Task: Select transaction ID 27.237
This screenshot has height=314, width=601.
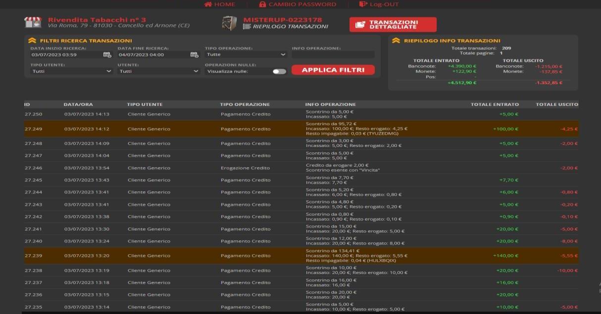Action: 33,283
